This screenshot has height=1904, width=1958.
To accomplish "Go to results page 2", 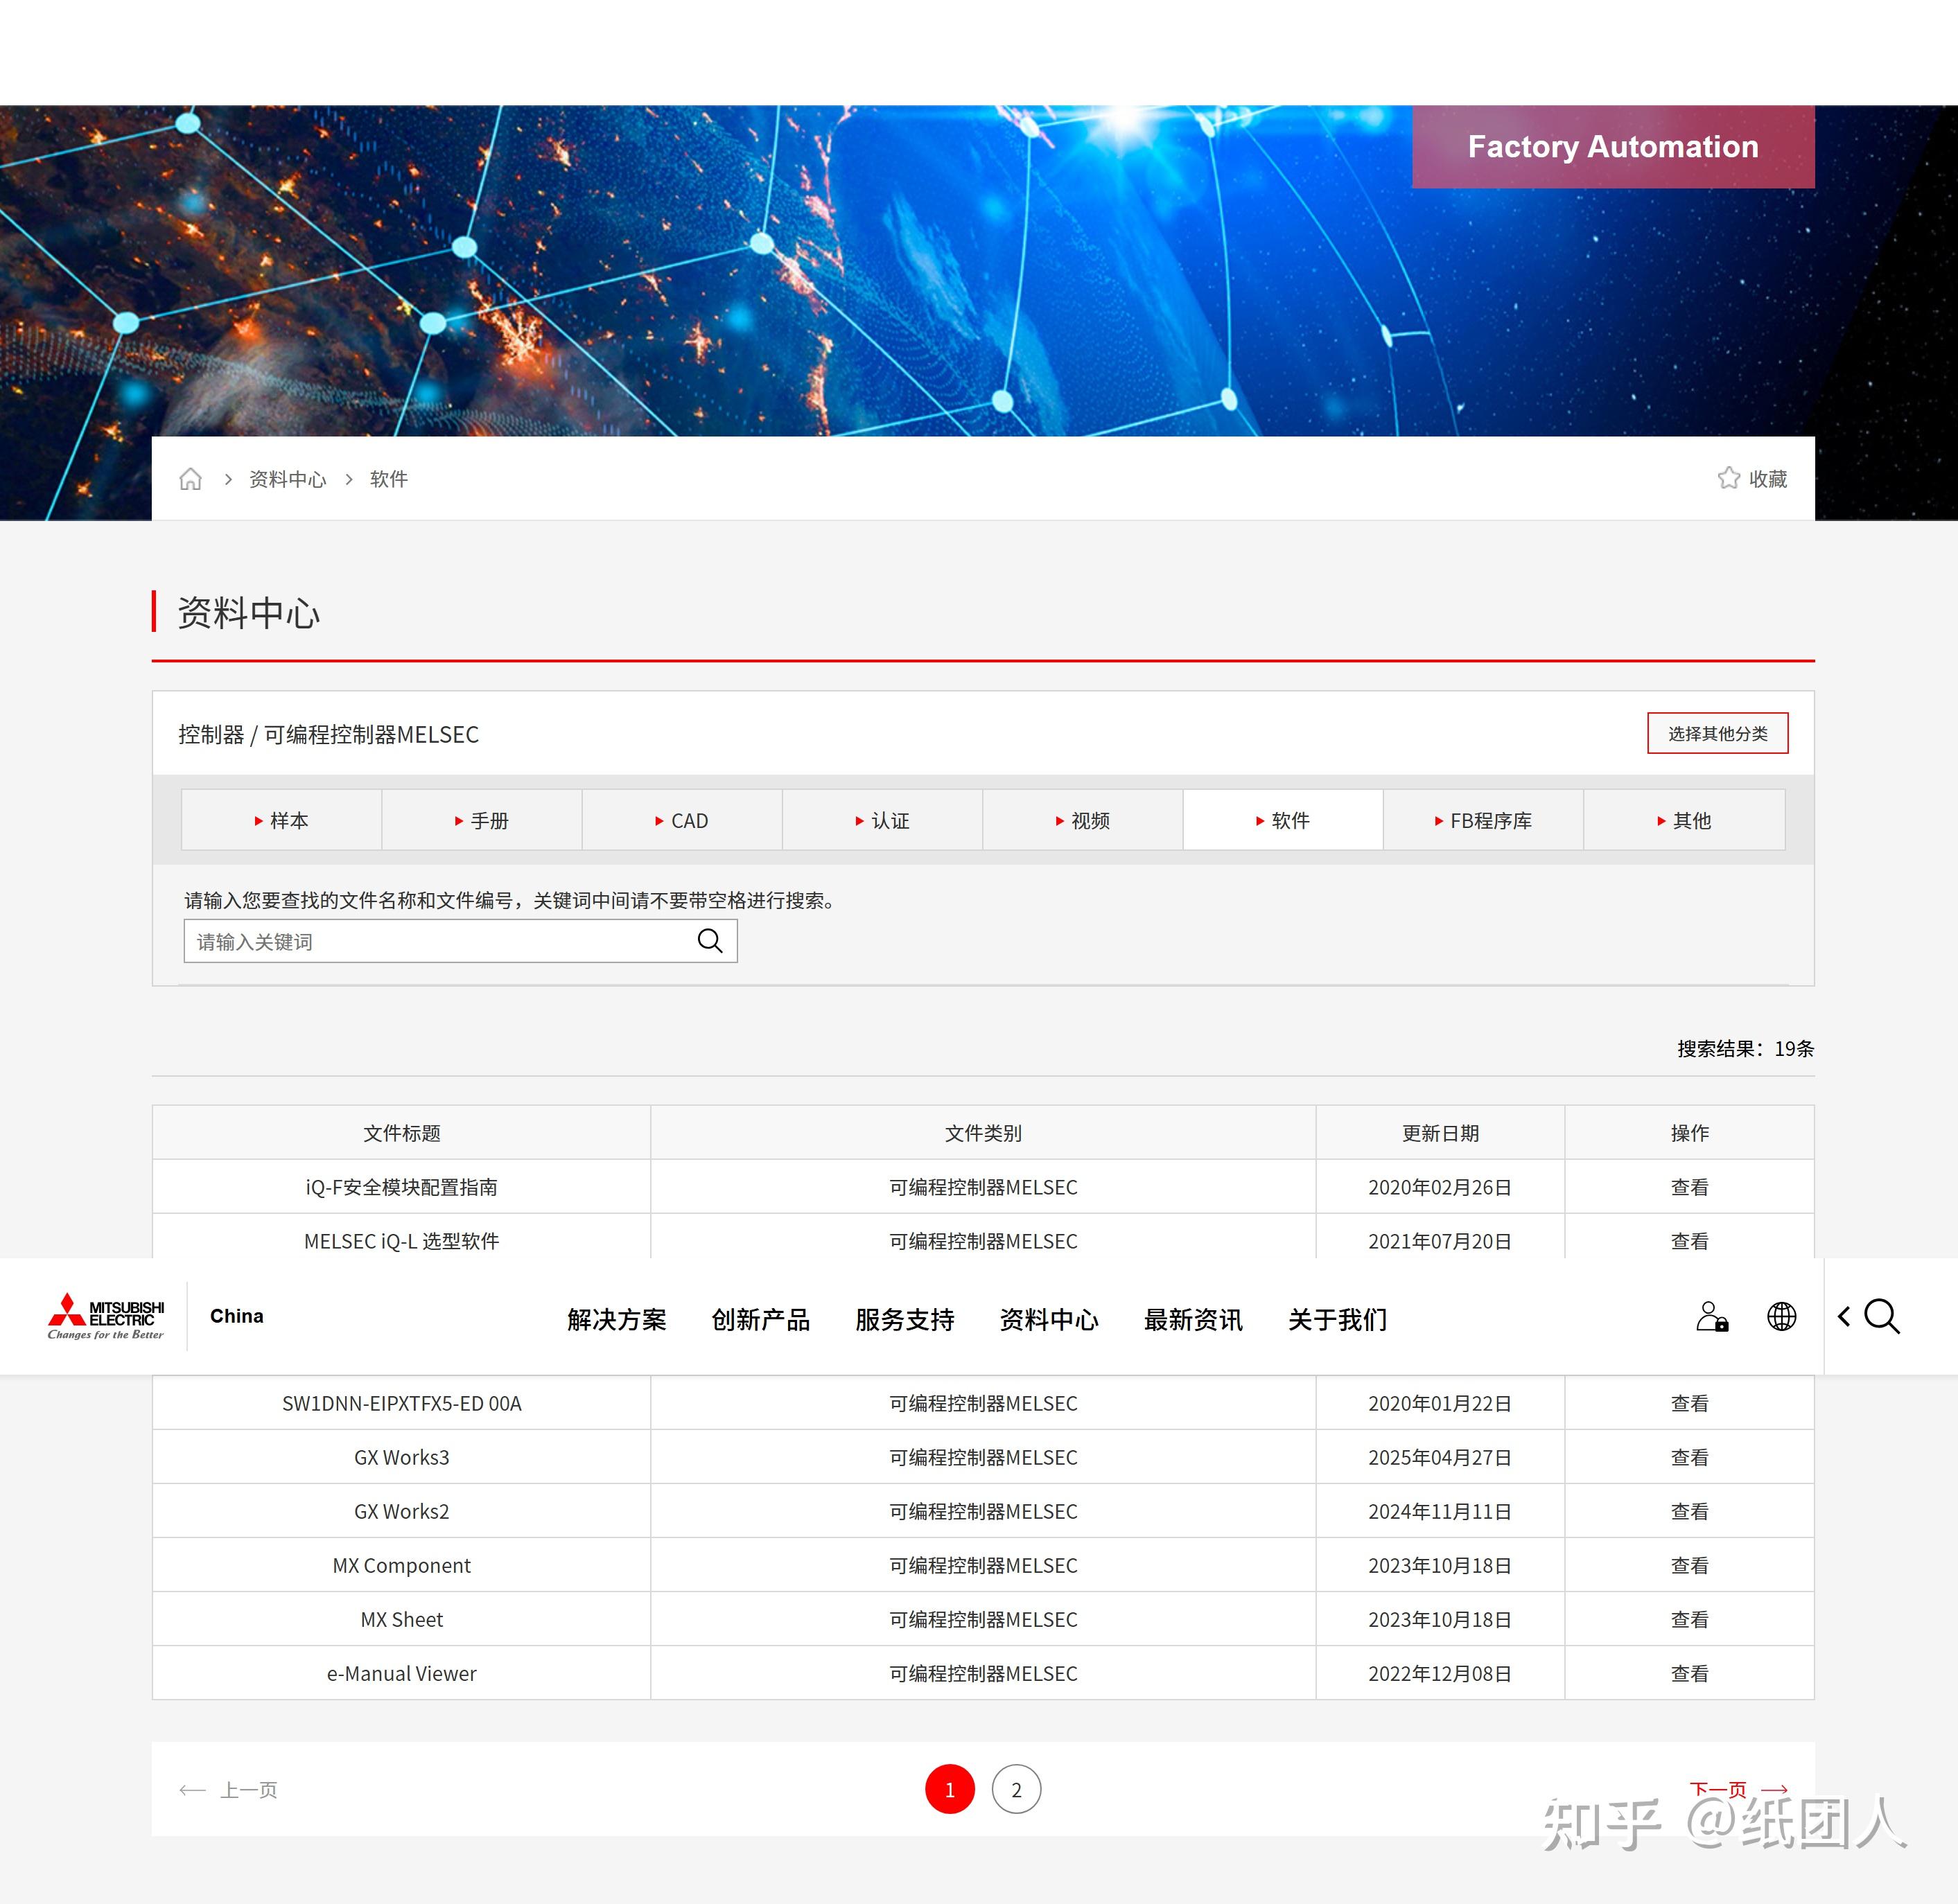I will coord(1017,1789).
